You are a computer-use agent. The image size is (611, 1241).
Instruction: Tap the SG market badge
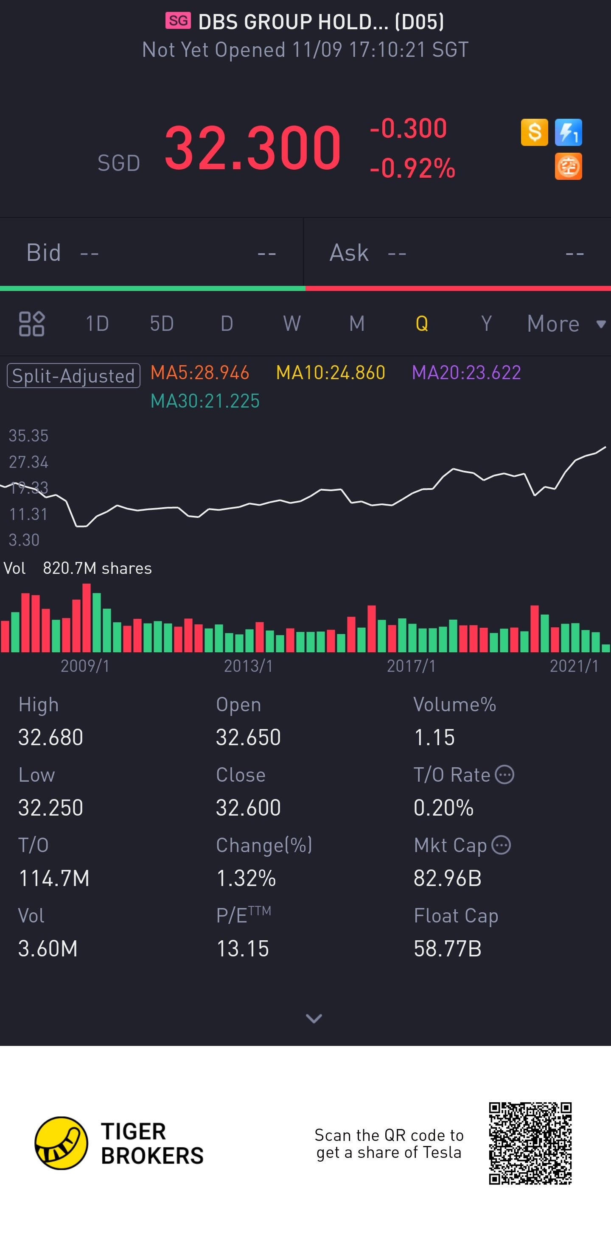pyautogui.click(x=178, y=21)
